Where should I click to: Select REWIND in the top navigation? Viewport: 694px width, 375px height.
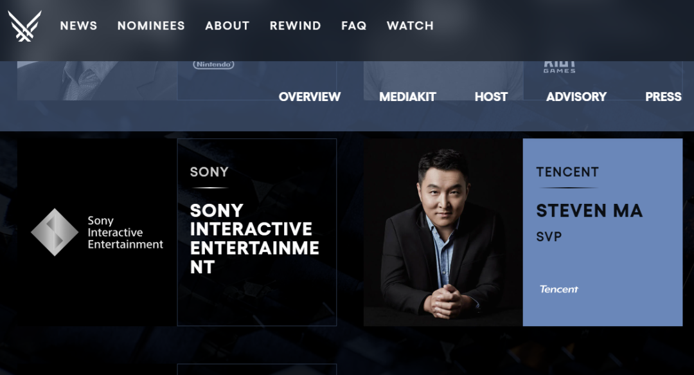295,26
